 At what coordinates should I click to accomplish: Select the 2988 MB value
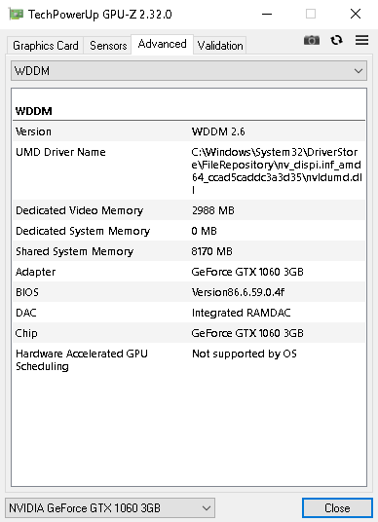tap(212, 210)
